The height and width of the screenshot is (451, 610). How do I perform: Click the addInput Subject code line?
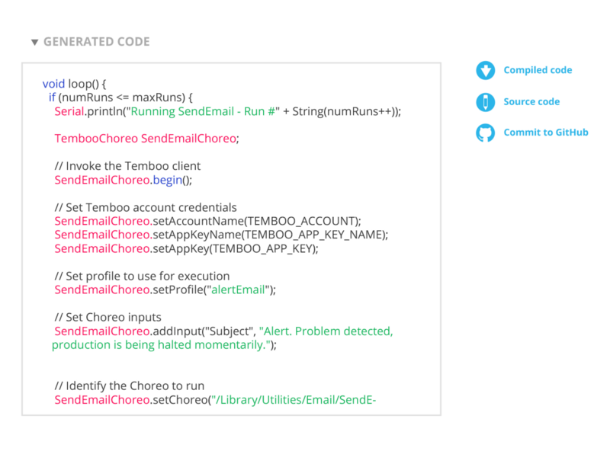[223, 337]
